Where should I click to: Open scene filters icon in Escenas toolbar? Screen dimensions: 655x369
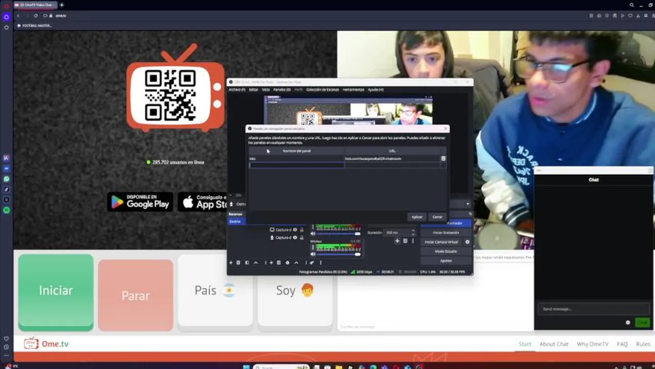coord(247,262)
